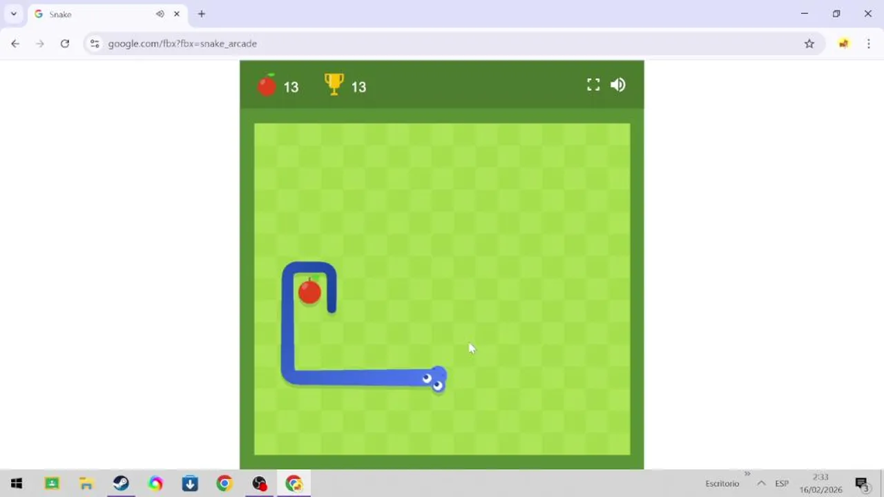Open the clock and calendar flyout
The width and height of the screenshot is (884, 497).
(820, 483)
